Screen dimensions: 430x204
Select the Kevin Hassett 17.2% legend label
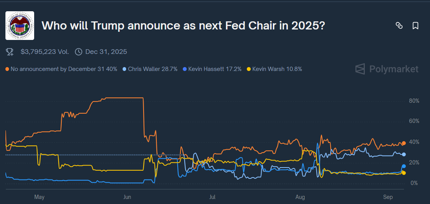(215, 69)
